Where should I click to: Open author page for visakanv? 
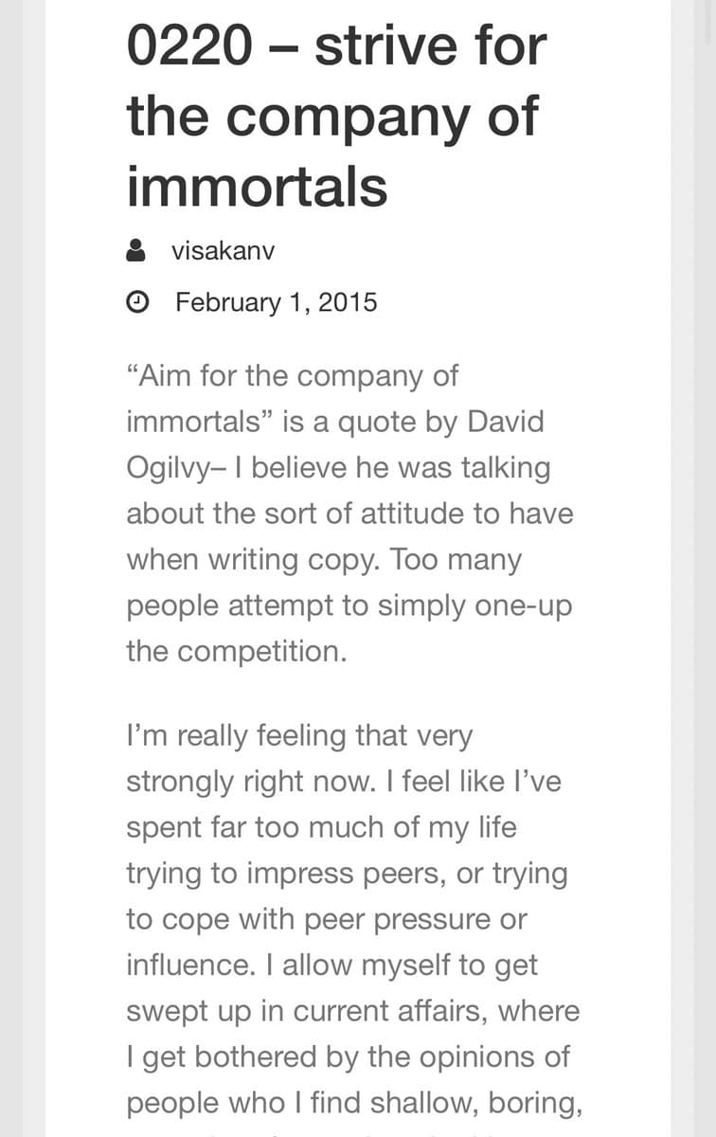223,251
